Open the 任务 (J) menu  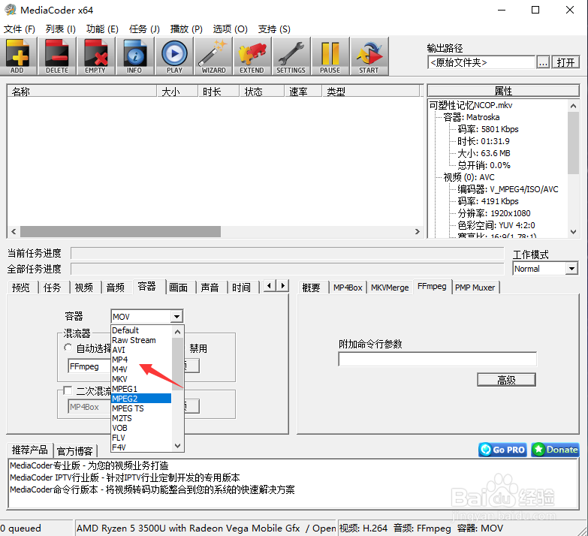[144, 29]
